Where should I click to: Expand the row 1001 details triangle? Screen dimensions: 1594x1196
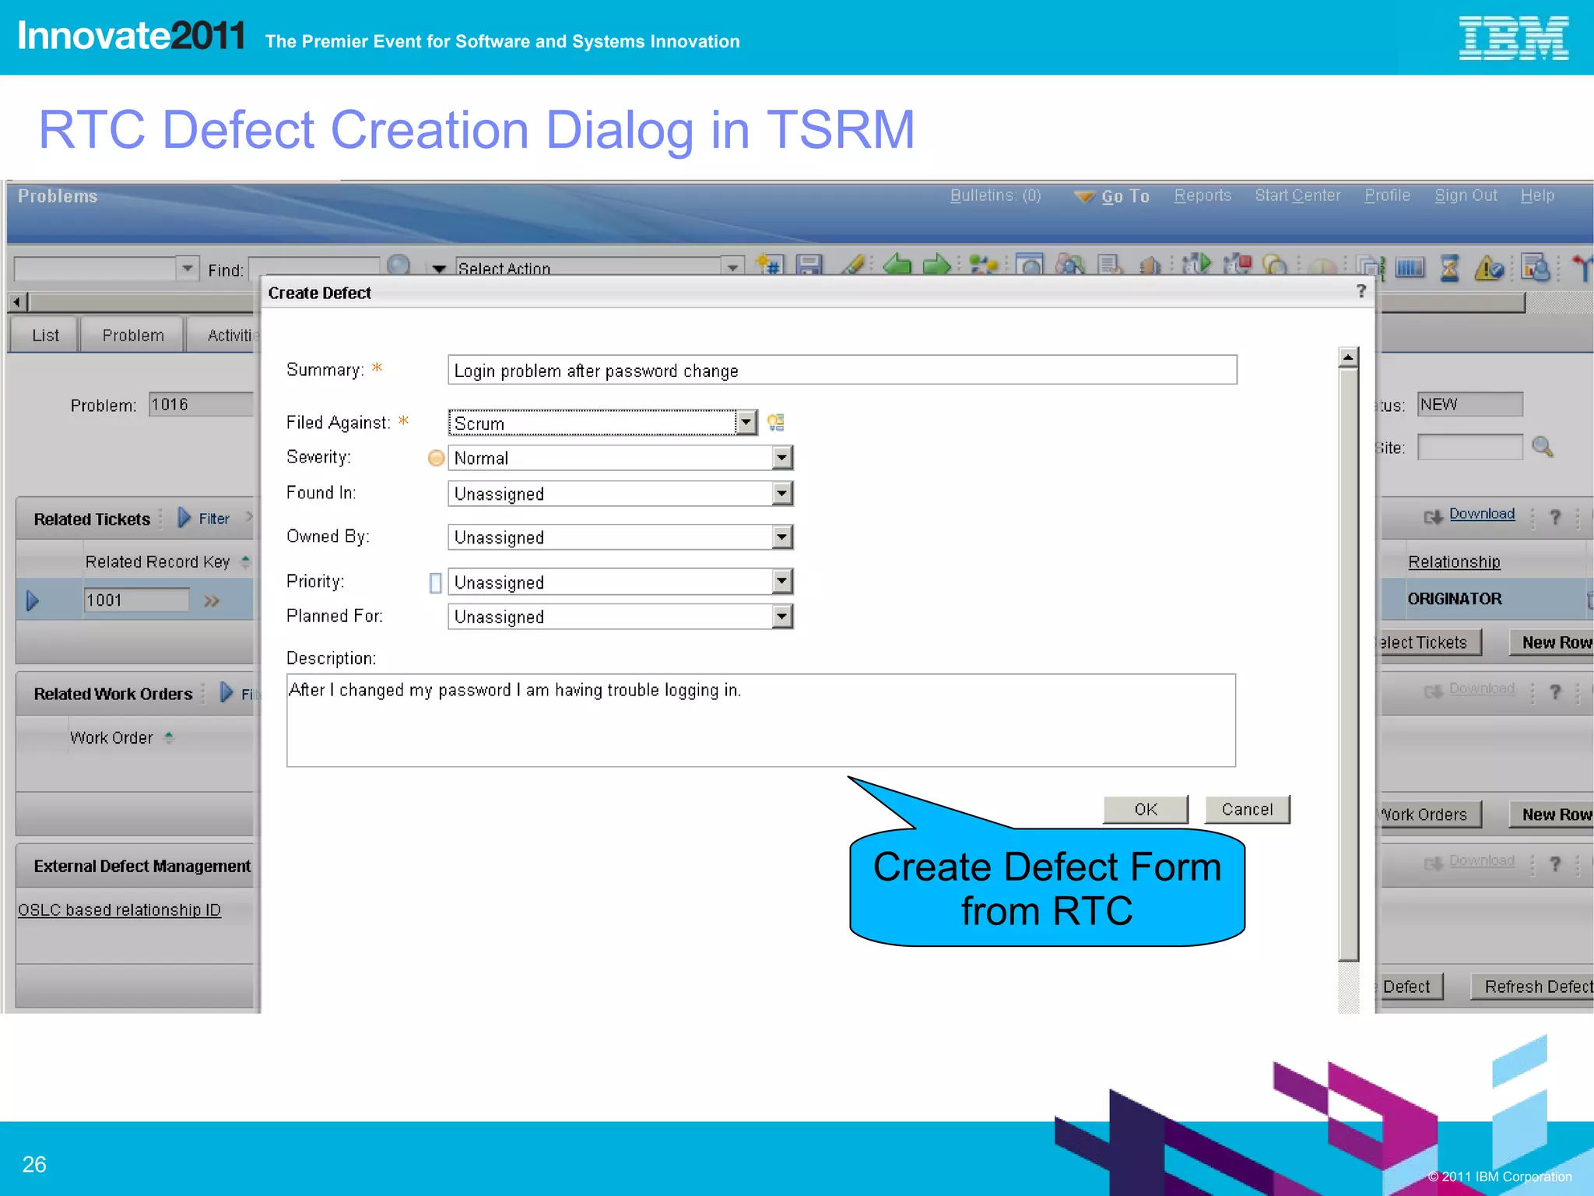[x=33, y=600]
